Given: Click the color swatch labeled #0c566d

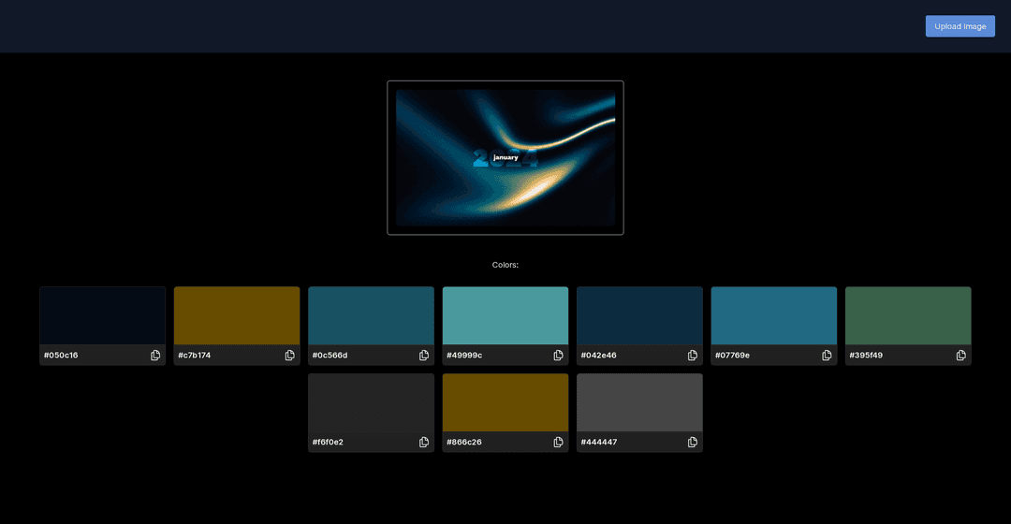Looking at the screenshot, I should [371, 315].
